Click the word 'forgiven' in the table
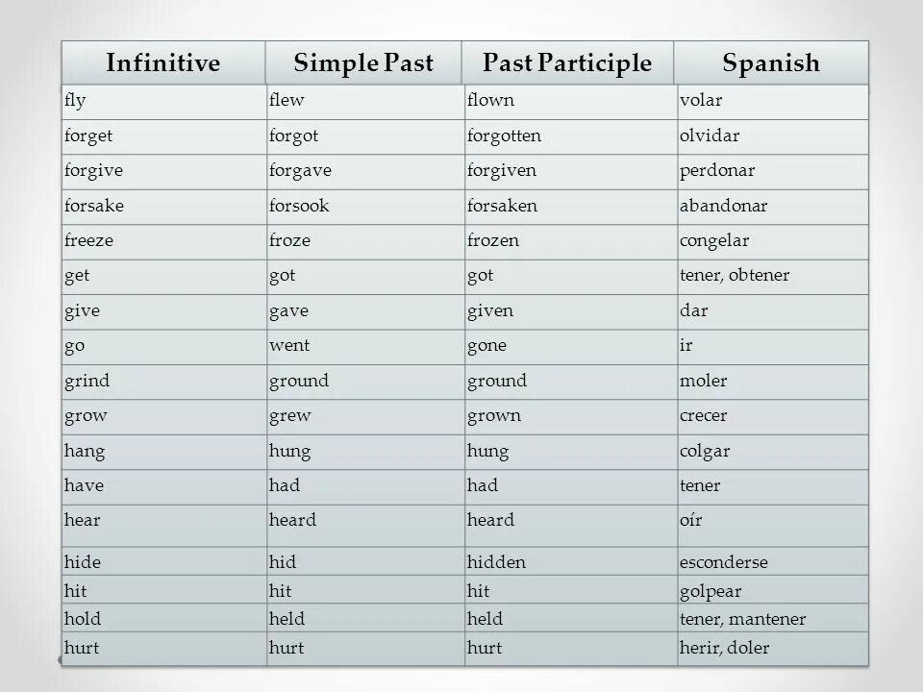The height and width of the screenshot is (692, 923). point(502,171)
